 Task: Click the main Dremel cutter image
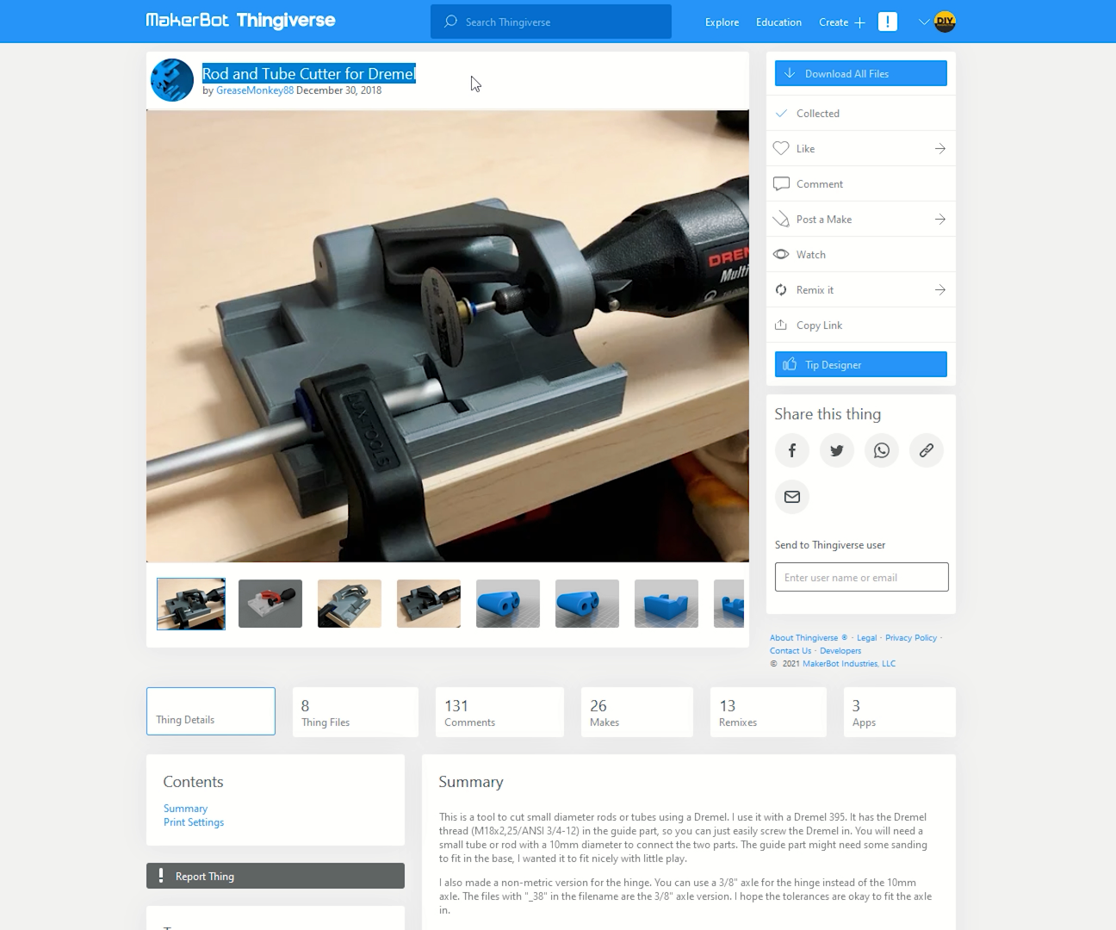pyautogui.click(x=448, y=336)
